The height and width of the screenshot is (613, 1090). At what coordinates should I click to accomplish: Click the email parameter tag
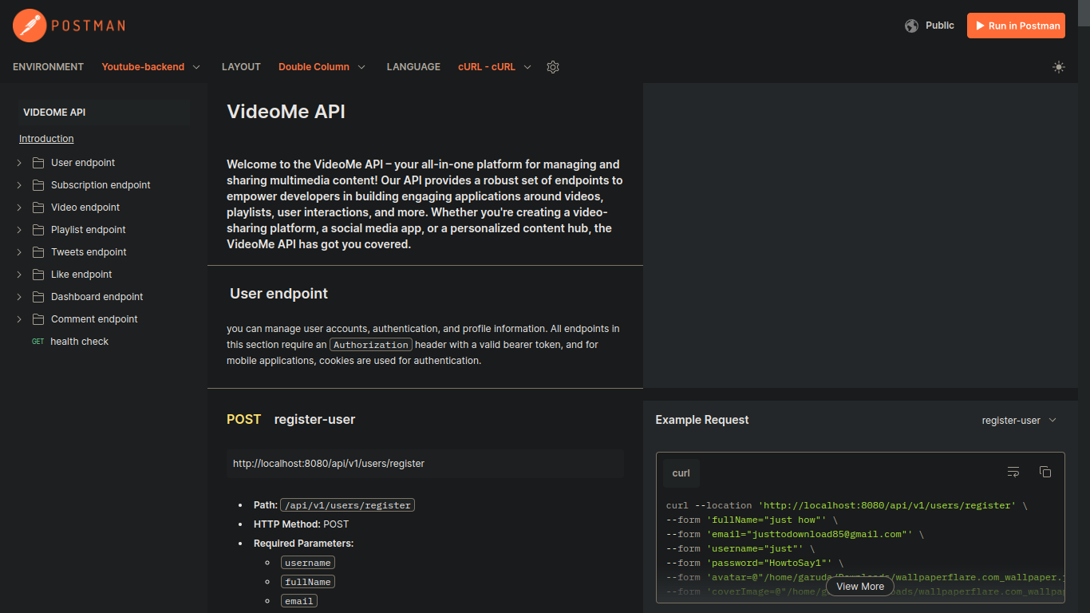pos(299,601)
